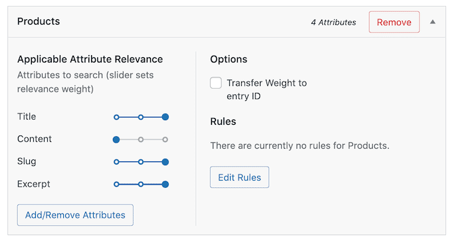
Task: Open Add/Remove Attributes dialog
Action: click(x=75, y=215)
